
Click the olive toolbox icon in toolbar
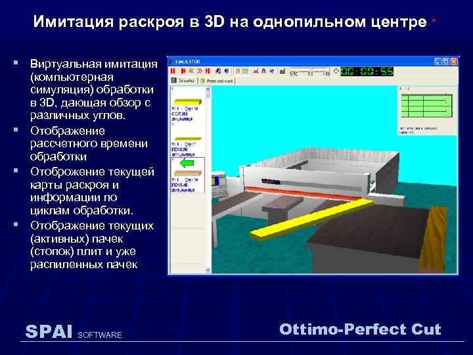tap(282, 71)
